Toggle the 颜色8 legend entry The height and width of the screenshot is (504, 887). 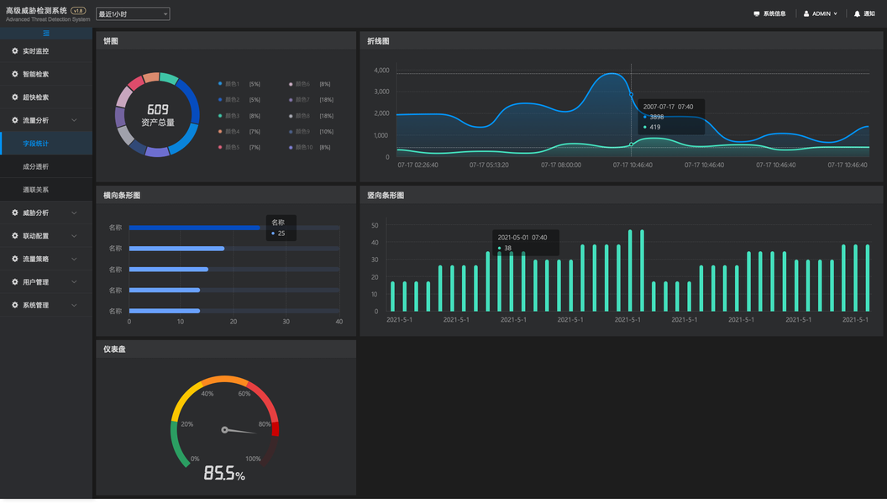tap(311, 116)
